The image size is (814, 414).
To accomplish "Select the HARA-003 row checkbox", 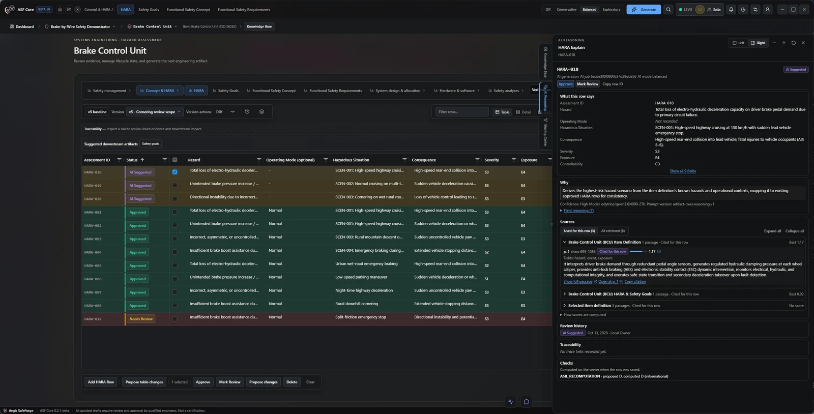I will point(175,239).
